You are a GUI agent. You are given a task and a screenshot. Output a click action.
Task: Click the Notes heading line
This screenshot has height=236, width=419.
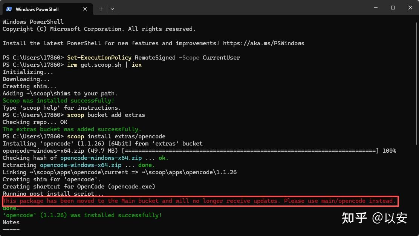(x=11, y=222)
